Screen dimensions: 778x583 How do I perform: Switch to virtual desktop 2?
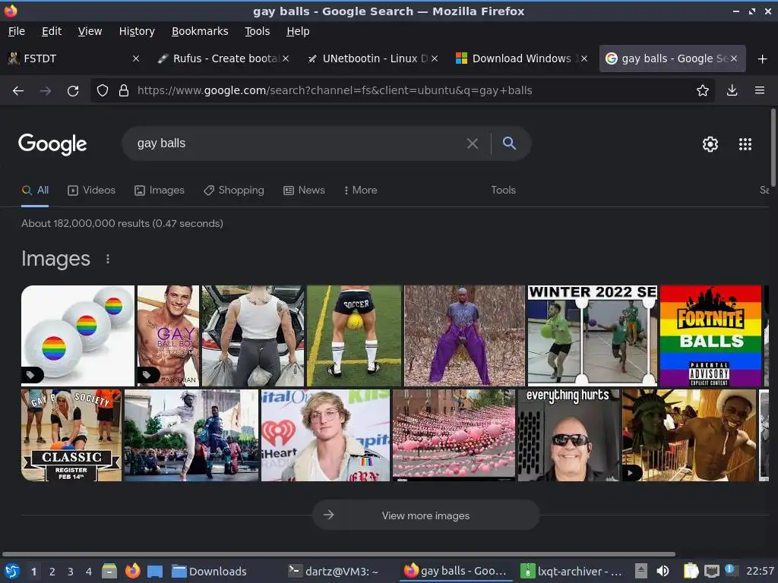point(52,572)
